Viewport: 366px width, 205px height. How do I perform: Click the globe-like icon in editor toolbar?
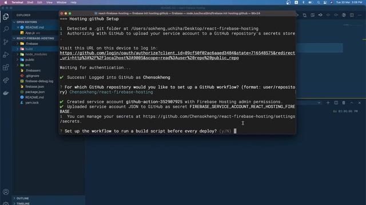[344, 15]
